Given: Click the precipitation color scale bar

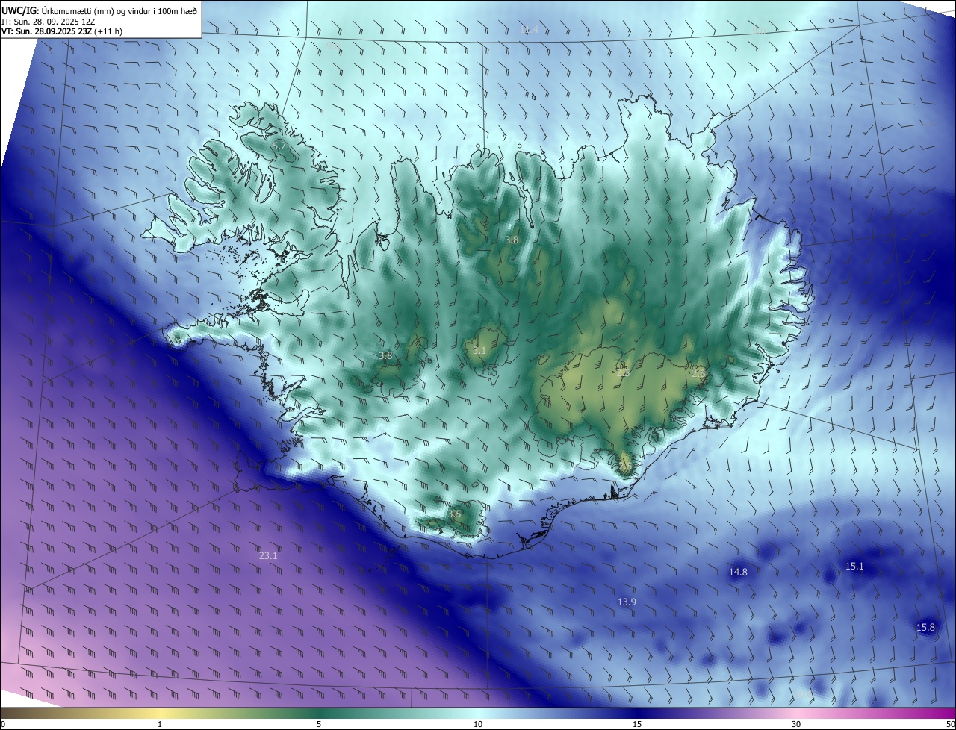Looking at the screenshot, I should click(x=478, y=714).
